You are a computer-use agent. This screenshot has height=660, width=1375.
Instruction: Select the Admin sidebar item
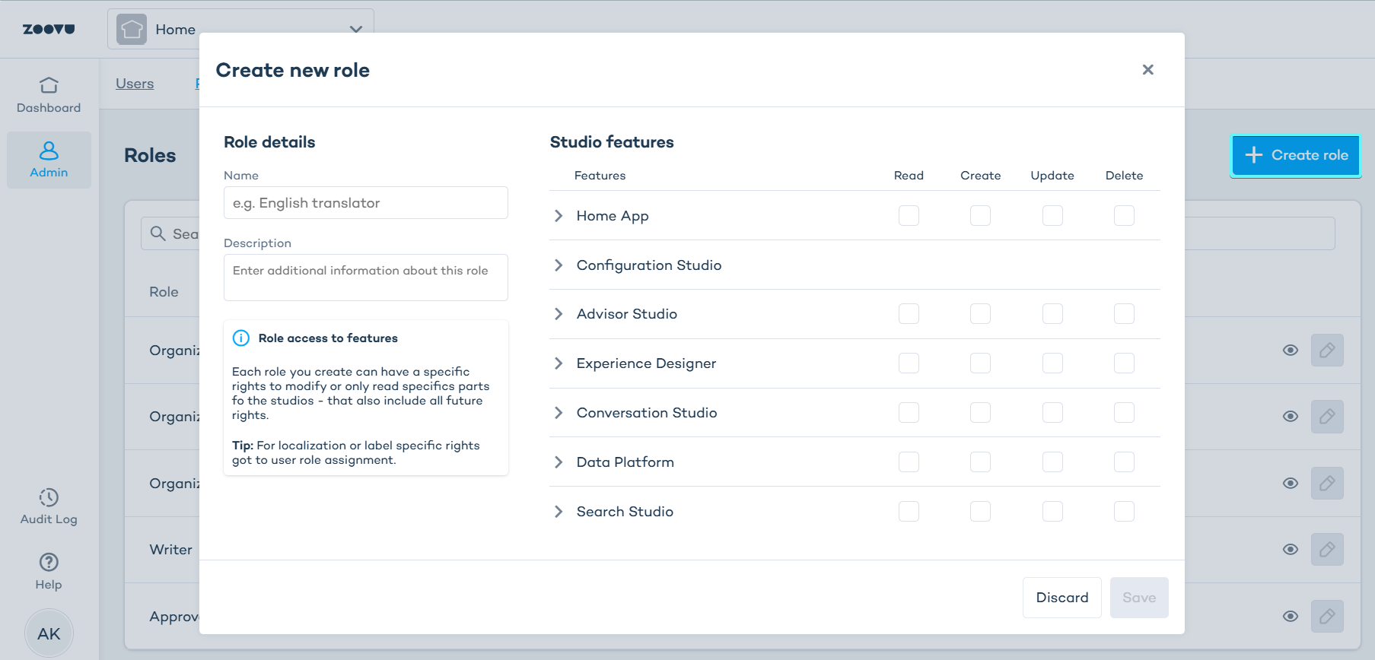[x=49, y=160]
